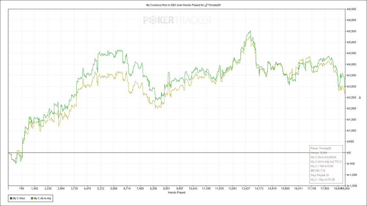Select the 'My C Won' legend label
This screenshot has height=206, width=367.
coord(19,199)
